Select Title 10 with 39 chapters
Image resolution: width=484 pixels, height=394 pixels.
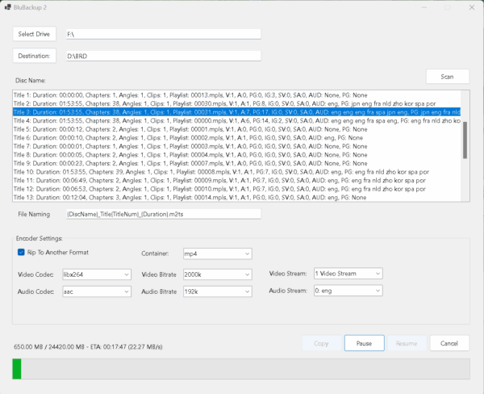[236, 172]
